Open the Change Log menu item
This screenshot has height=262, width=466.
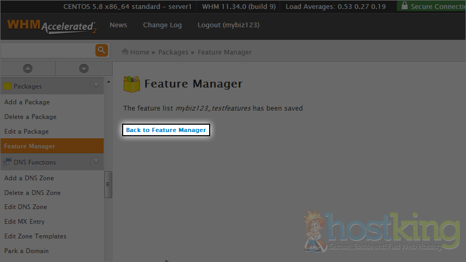162,25
